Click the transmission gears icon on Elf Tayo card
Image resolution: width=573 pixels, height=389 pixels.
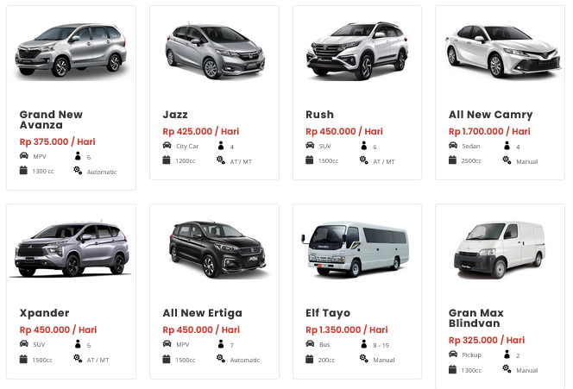(363, 359)
